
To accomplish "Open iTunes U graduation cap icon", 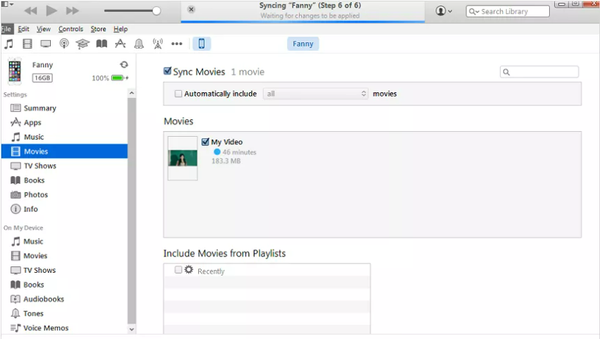I will pyautogui.click(x=82, y=44).
